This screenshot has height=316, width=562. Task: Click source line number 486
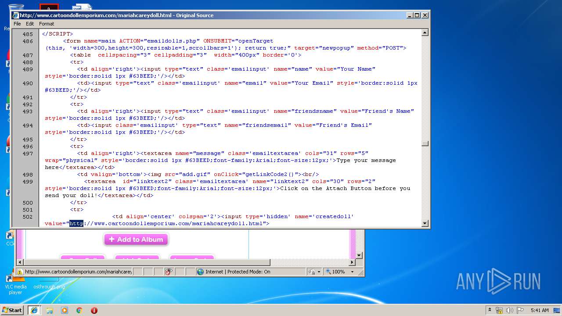pyautogui.click(x=28, y=41)
